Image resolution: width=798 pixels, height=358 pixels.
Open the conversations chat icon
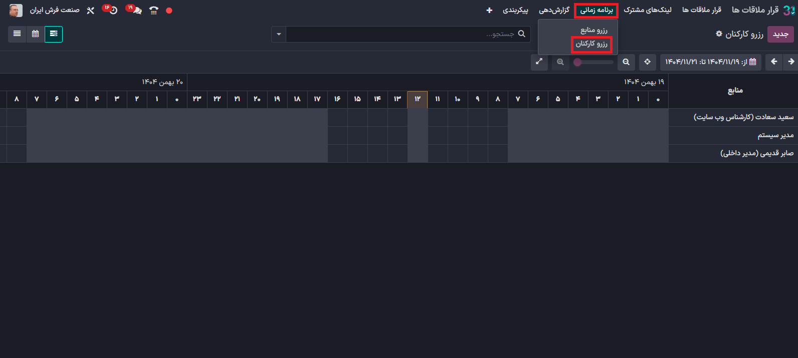[x=137, y=11]
